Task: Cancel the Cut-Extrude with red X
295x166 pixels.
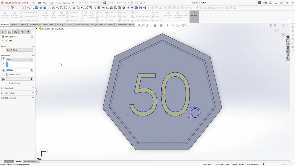Action: 6,41
